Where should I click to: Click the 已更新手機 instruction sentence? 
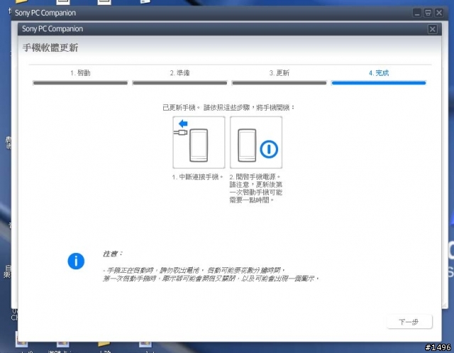pos(228,108)
